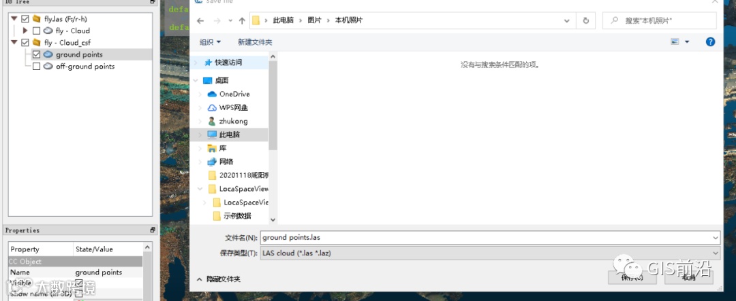This screenshot has width=736, height=301.
Task: Float the DB Tree panel
Action: click(153, 2)
